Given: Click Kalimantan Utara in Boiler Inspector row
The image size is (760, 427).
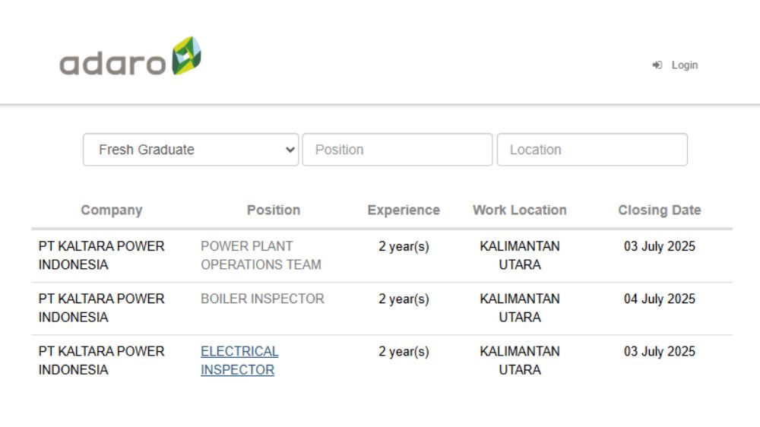Looking at the screenshot, I should (x=520, y=308).
